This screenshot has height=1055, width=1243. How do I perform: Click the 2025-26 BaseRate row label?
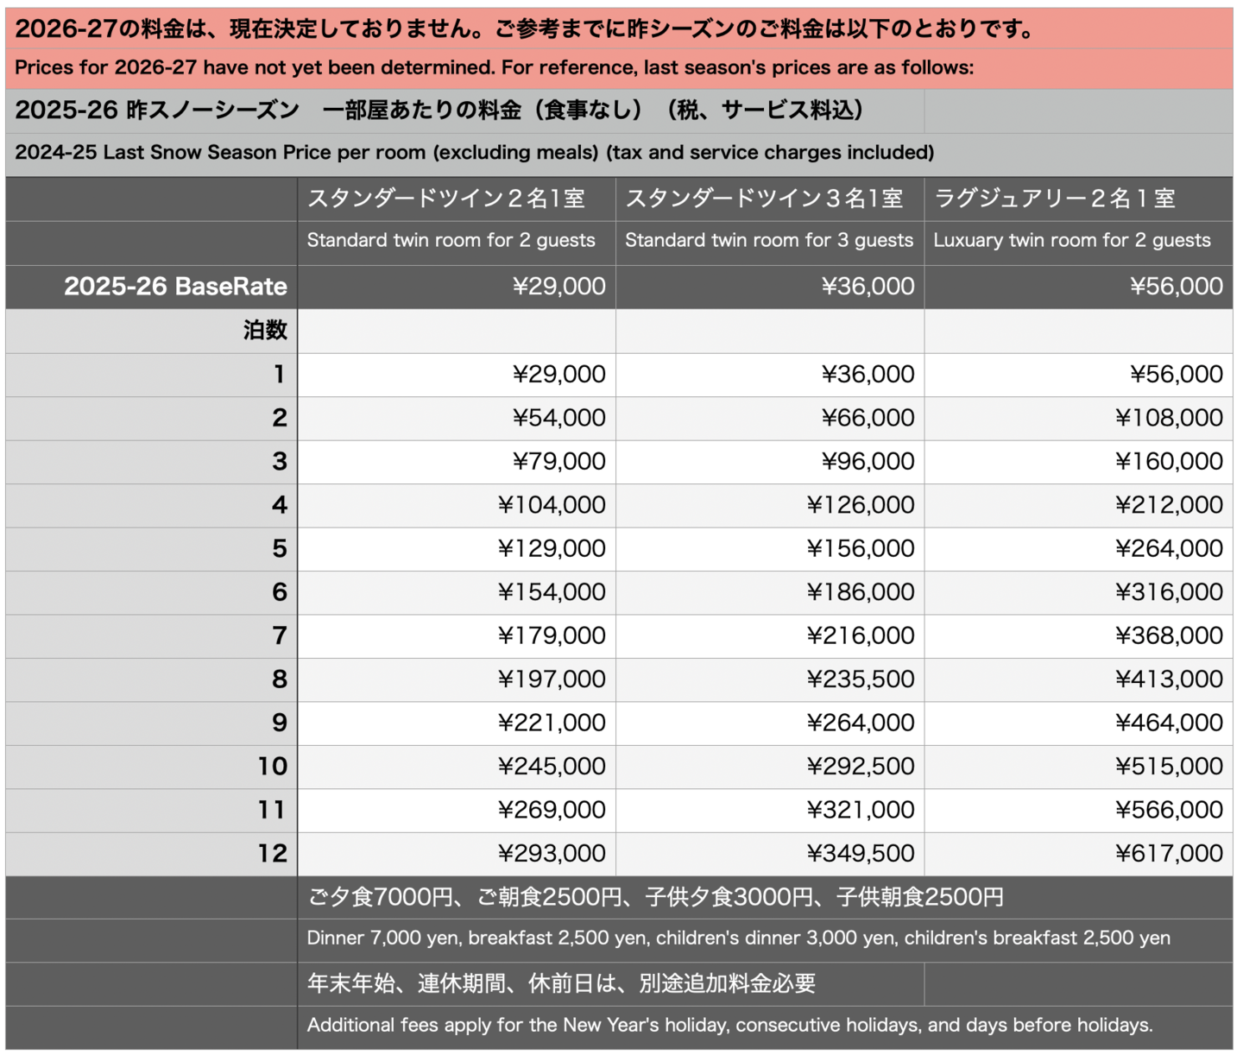click(x=175, y=287)
